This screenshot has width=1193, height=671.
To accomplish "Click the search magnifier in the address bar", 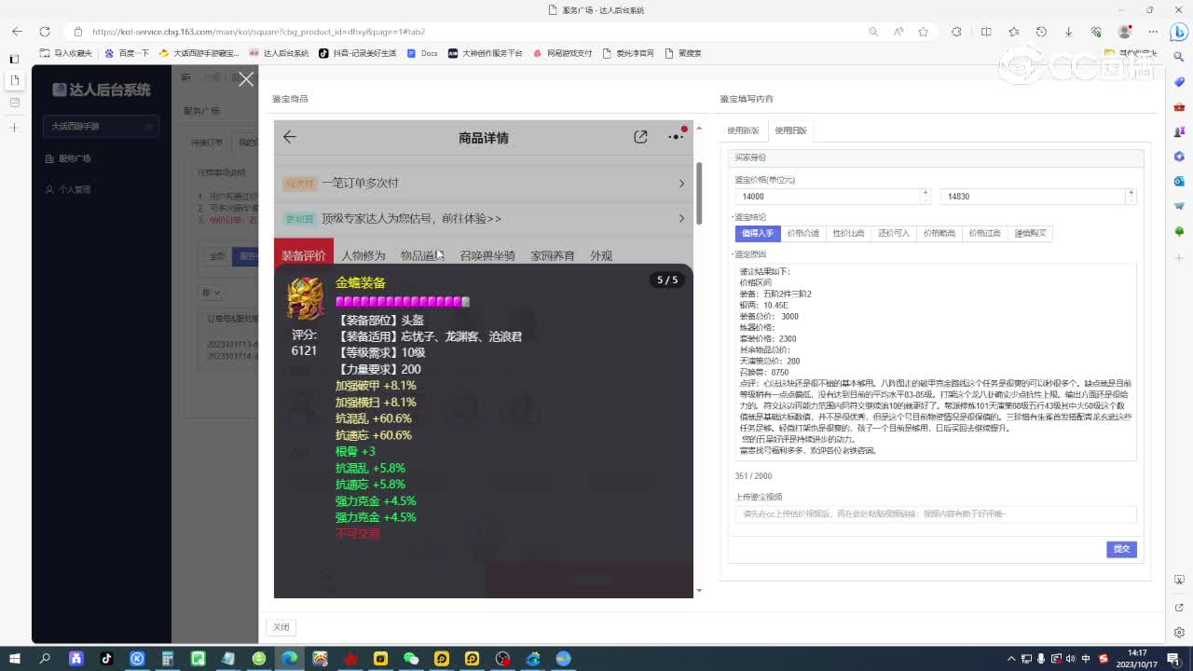I will (x=873, y=32).
